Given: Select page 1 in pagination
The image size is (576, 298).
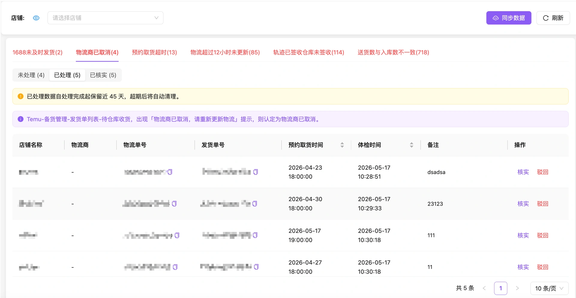Looking at the screenshot, I should (x=500, y=288).
